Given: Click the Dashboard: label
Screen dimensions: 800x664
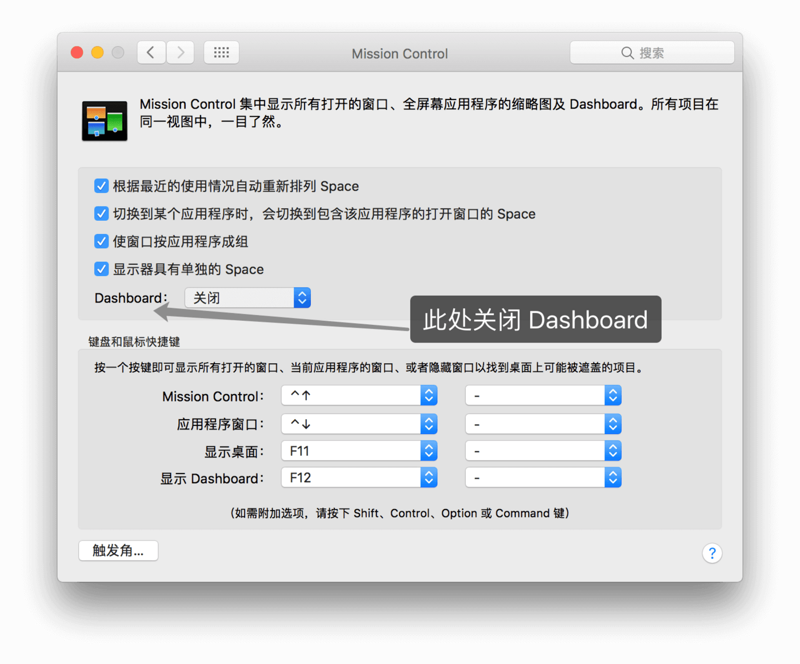Looking at the screenshot, I should coord(131,298).
